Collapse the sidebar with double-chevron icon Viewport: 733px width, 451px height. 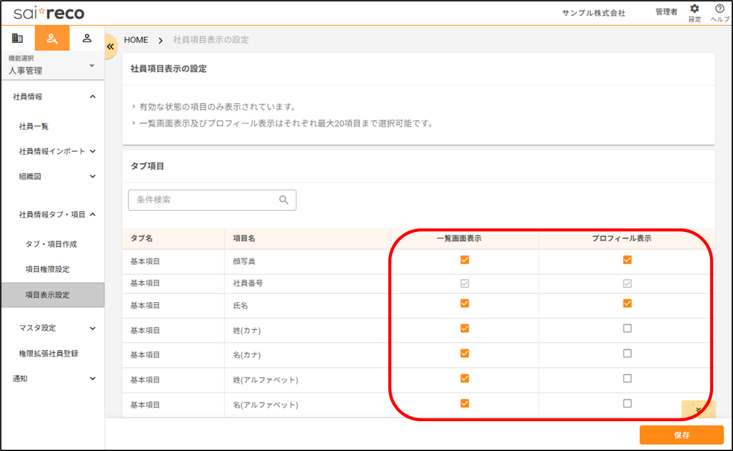[111, 47]
